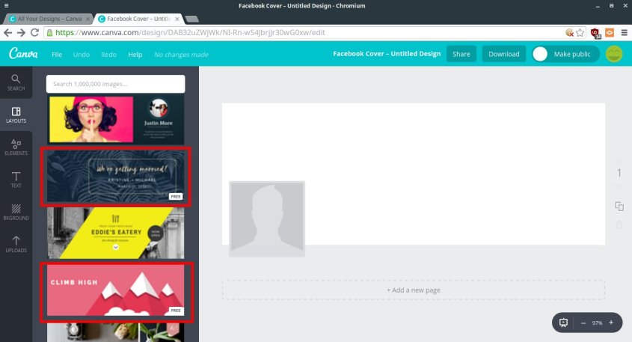632x342 pixels.
Task: Open the Elements panel
Action: click(16, 147)
